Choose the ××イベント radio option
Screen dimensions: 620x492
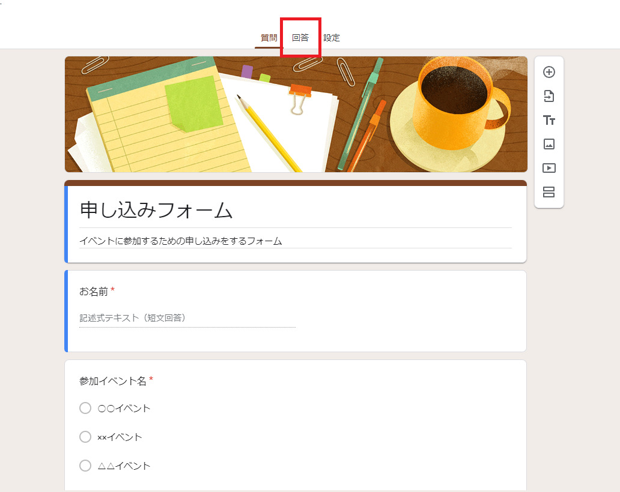(85, 437)
